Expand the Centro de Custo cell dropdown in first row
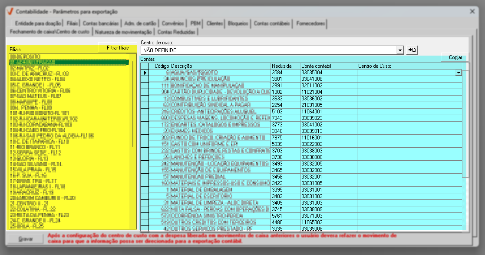The width and height of the screenshot is (485, 255). click(458, 73)
